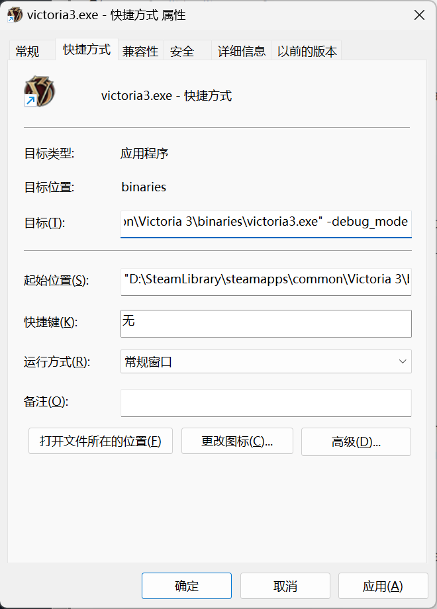Screen dimensions: 437x609
Task: Click the 起始位置(S) path field
Action: (266, 281)
